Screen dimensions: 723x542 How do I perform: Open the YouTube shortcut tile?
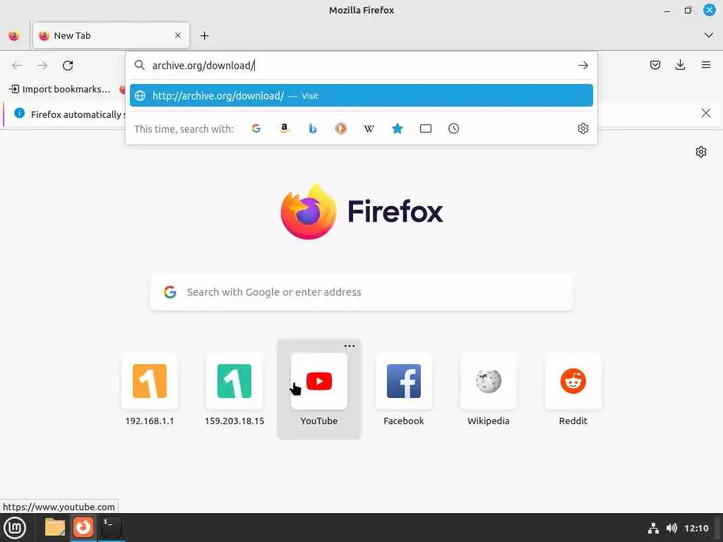click(319, 390)
